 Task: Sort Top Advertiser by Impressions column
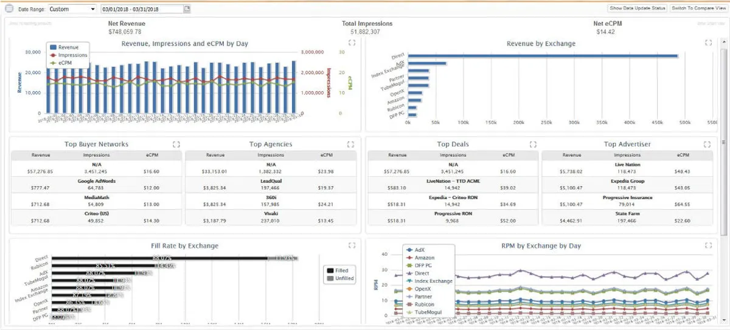click(x=627, y=155)
